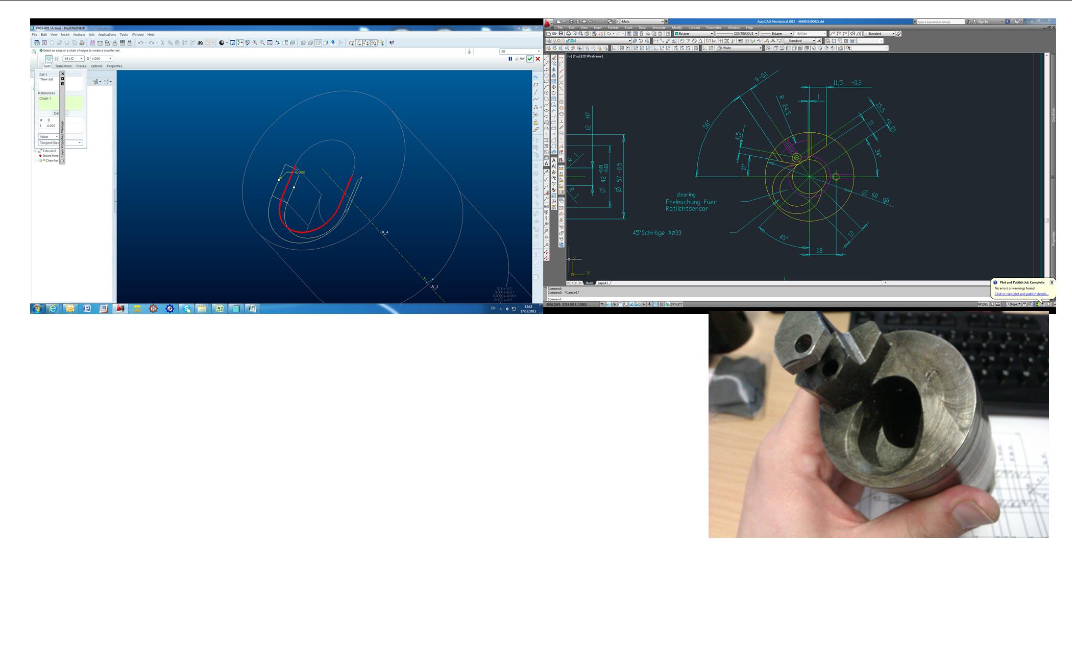This screenshot has width=1072, height=651.
Task: Click the Pro/ENGINEER Print icon
Action: 82,43
